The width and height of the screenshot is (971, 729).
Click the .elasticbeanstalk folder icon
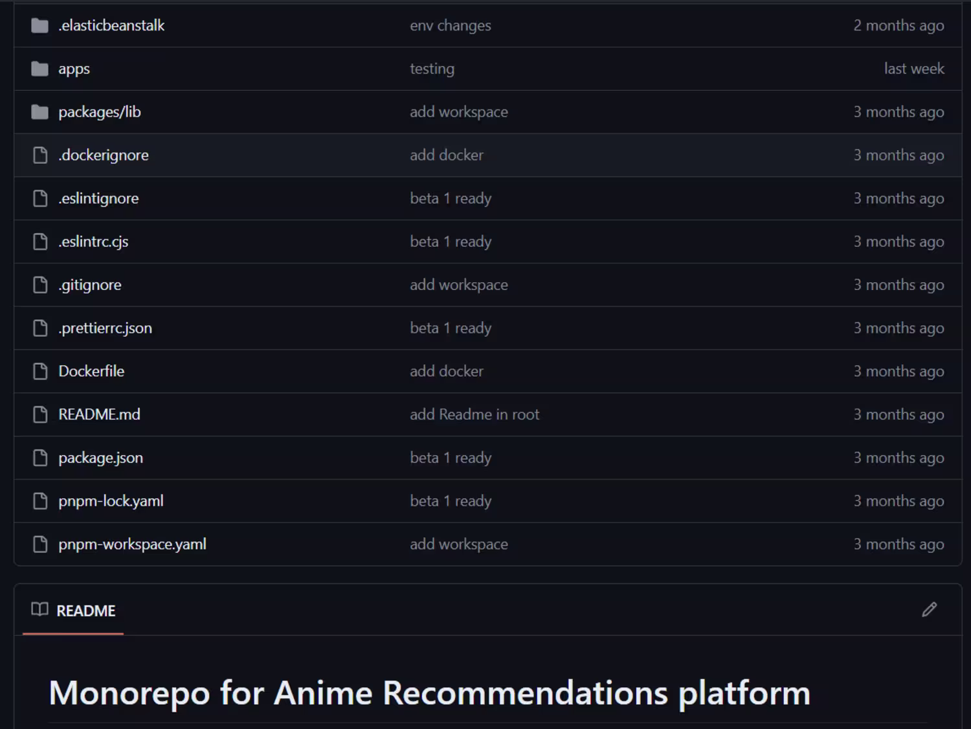pos(40,26)
